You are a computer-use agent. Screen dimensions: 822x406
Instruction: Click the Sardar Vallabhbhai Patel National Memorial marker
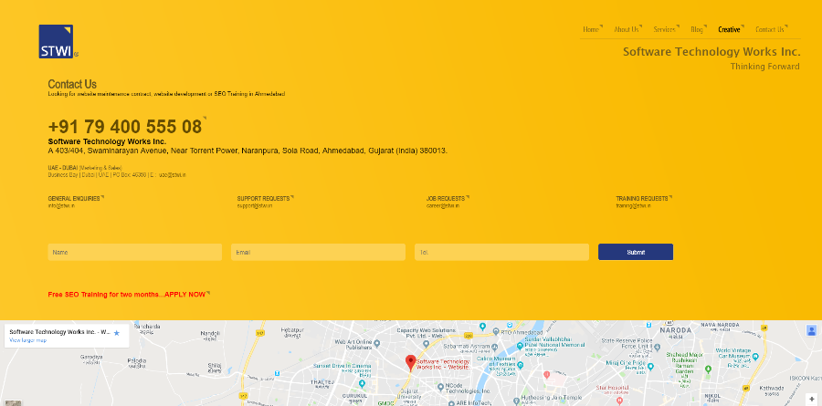click(520, 346)
